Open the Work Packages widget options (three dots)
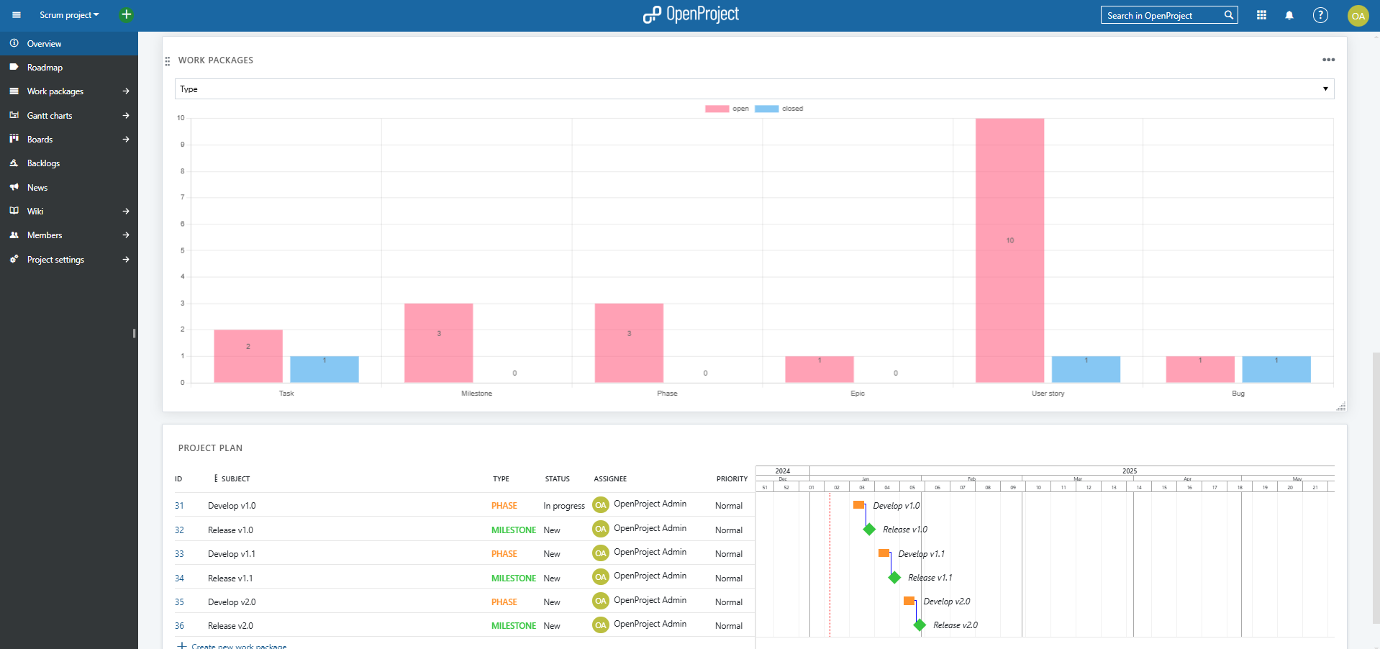Image resolution: width=1380 pixels, height=649 pixels. [x=1328, y=60]
